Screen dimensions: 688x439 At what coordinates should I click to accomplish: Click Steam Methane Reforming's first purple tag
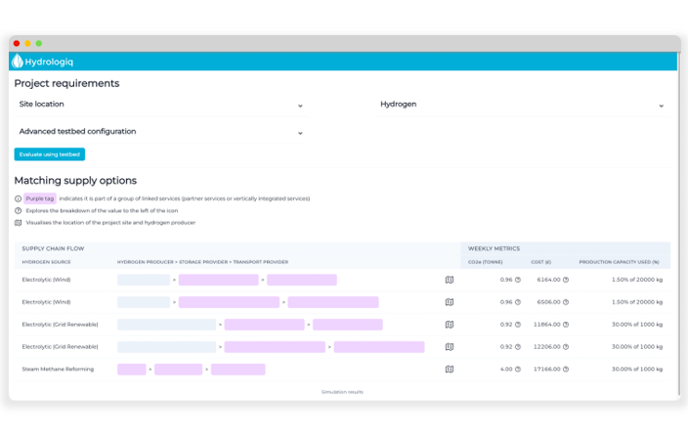click(131, 370)
